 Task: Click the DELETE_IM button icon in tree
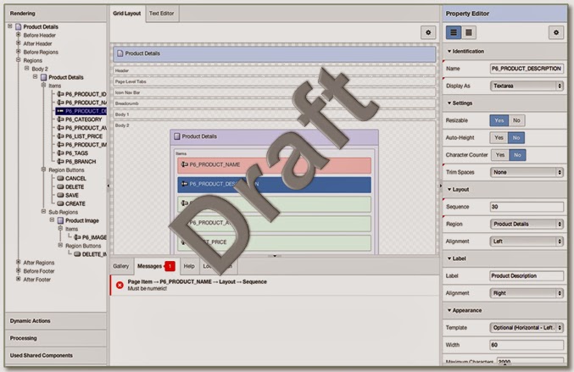click(77, 254)
